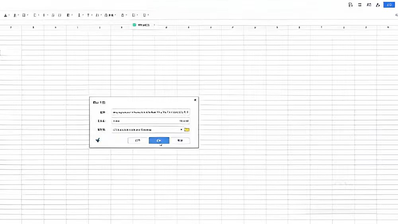
Task: Click the yellow folder browse icon in dialog
Action: [187, 130]
